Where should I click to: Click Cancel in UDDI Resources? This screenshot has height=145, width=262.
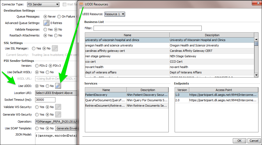[254, 141]
